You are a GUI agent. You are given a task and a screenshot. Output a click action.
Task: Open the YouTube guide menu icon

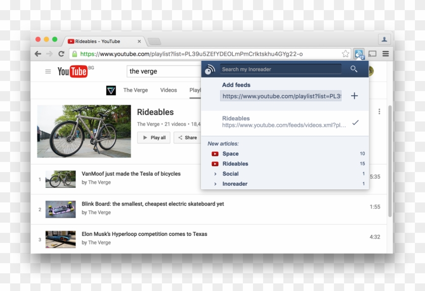click(x=48, y=71)
